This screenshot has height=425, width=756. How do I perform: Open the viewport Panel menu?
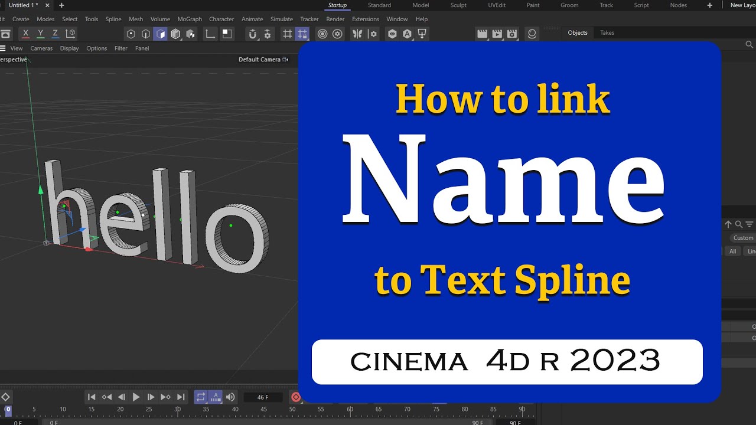coord(142,48)
